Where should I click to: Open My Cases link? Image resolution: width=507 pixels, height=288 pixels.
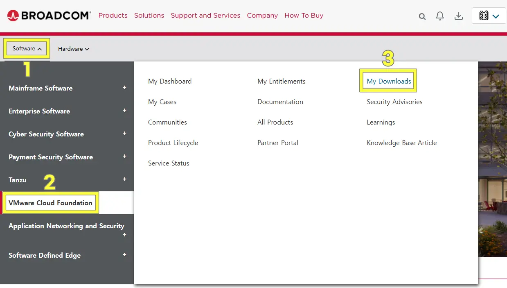click(x=162, y=102)
